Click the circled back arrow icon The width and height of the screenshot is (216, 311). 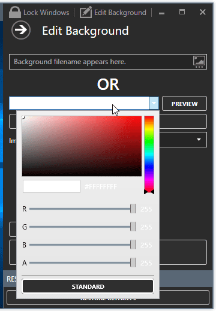(x=21, y=30)
